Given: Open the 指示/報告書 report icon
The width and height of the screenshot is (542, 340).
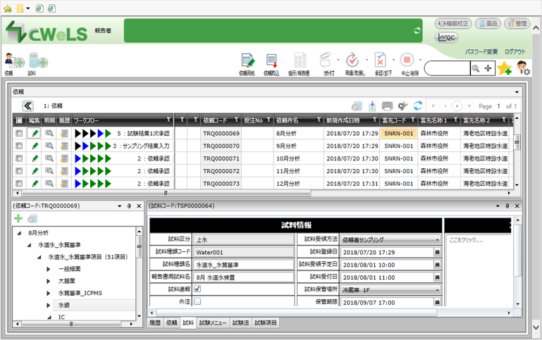Looking at the screenshot, I should click(x=300, y=61).
